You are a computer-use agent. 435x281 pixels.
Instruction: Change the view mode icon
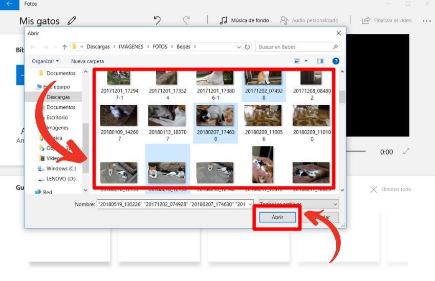coord(297,61)
